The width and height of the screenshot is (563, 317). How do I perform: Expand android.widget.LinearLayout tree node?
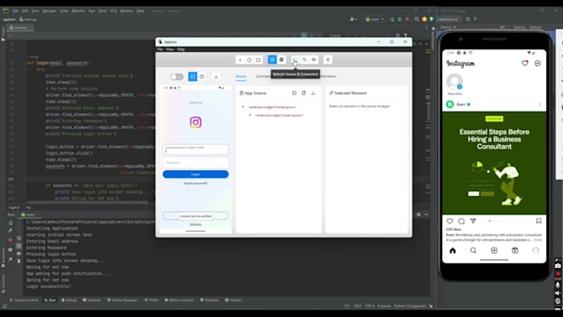[250, 115]
